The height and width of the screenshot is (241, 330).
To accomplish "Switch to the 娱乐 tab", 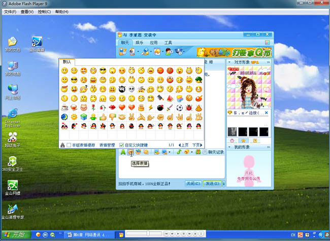I will tap(139, 43).
